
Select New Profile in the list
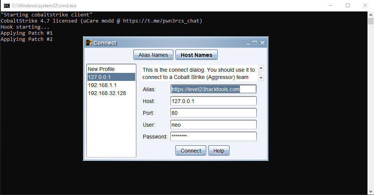[x=112, y=69]
